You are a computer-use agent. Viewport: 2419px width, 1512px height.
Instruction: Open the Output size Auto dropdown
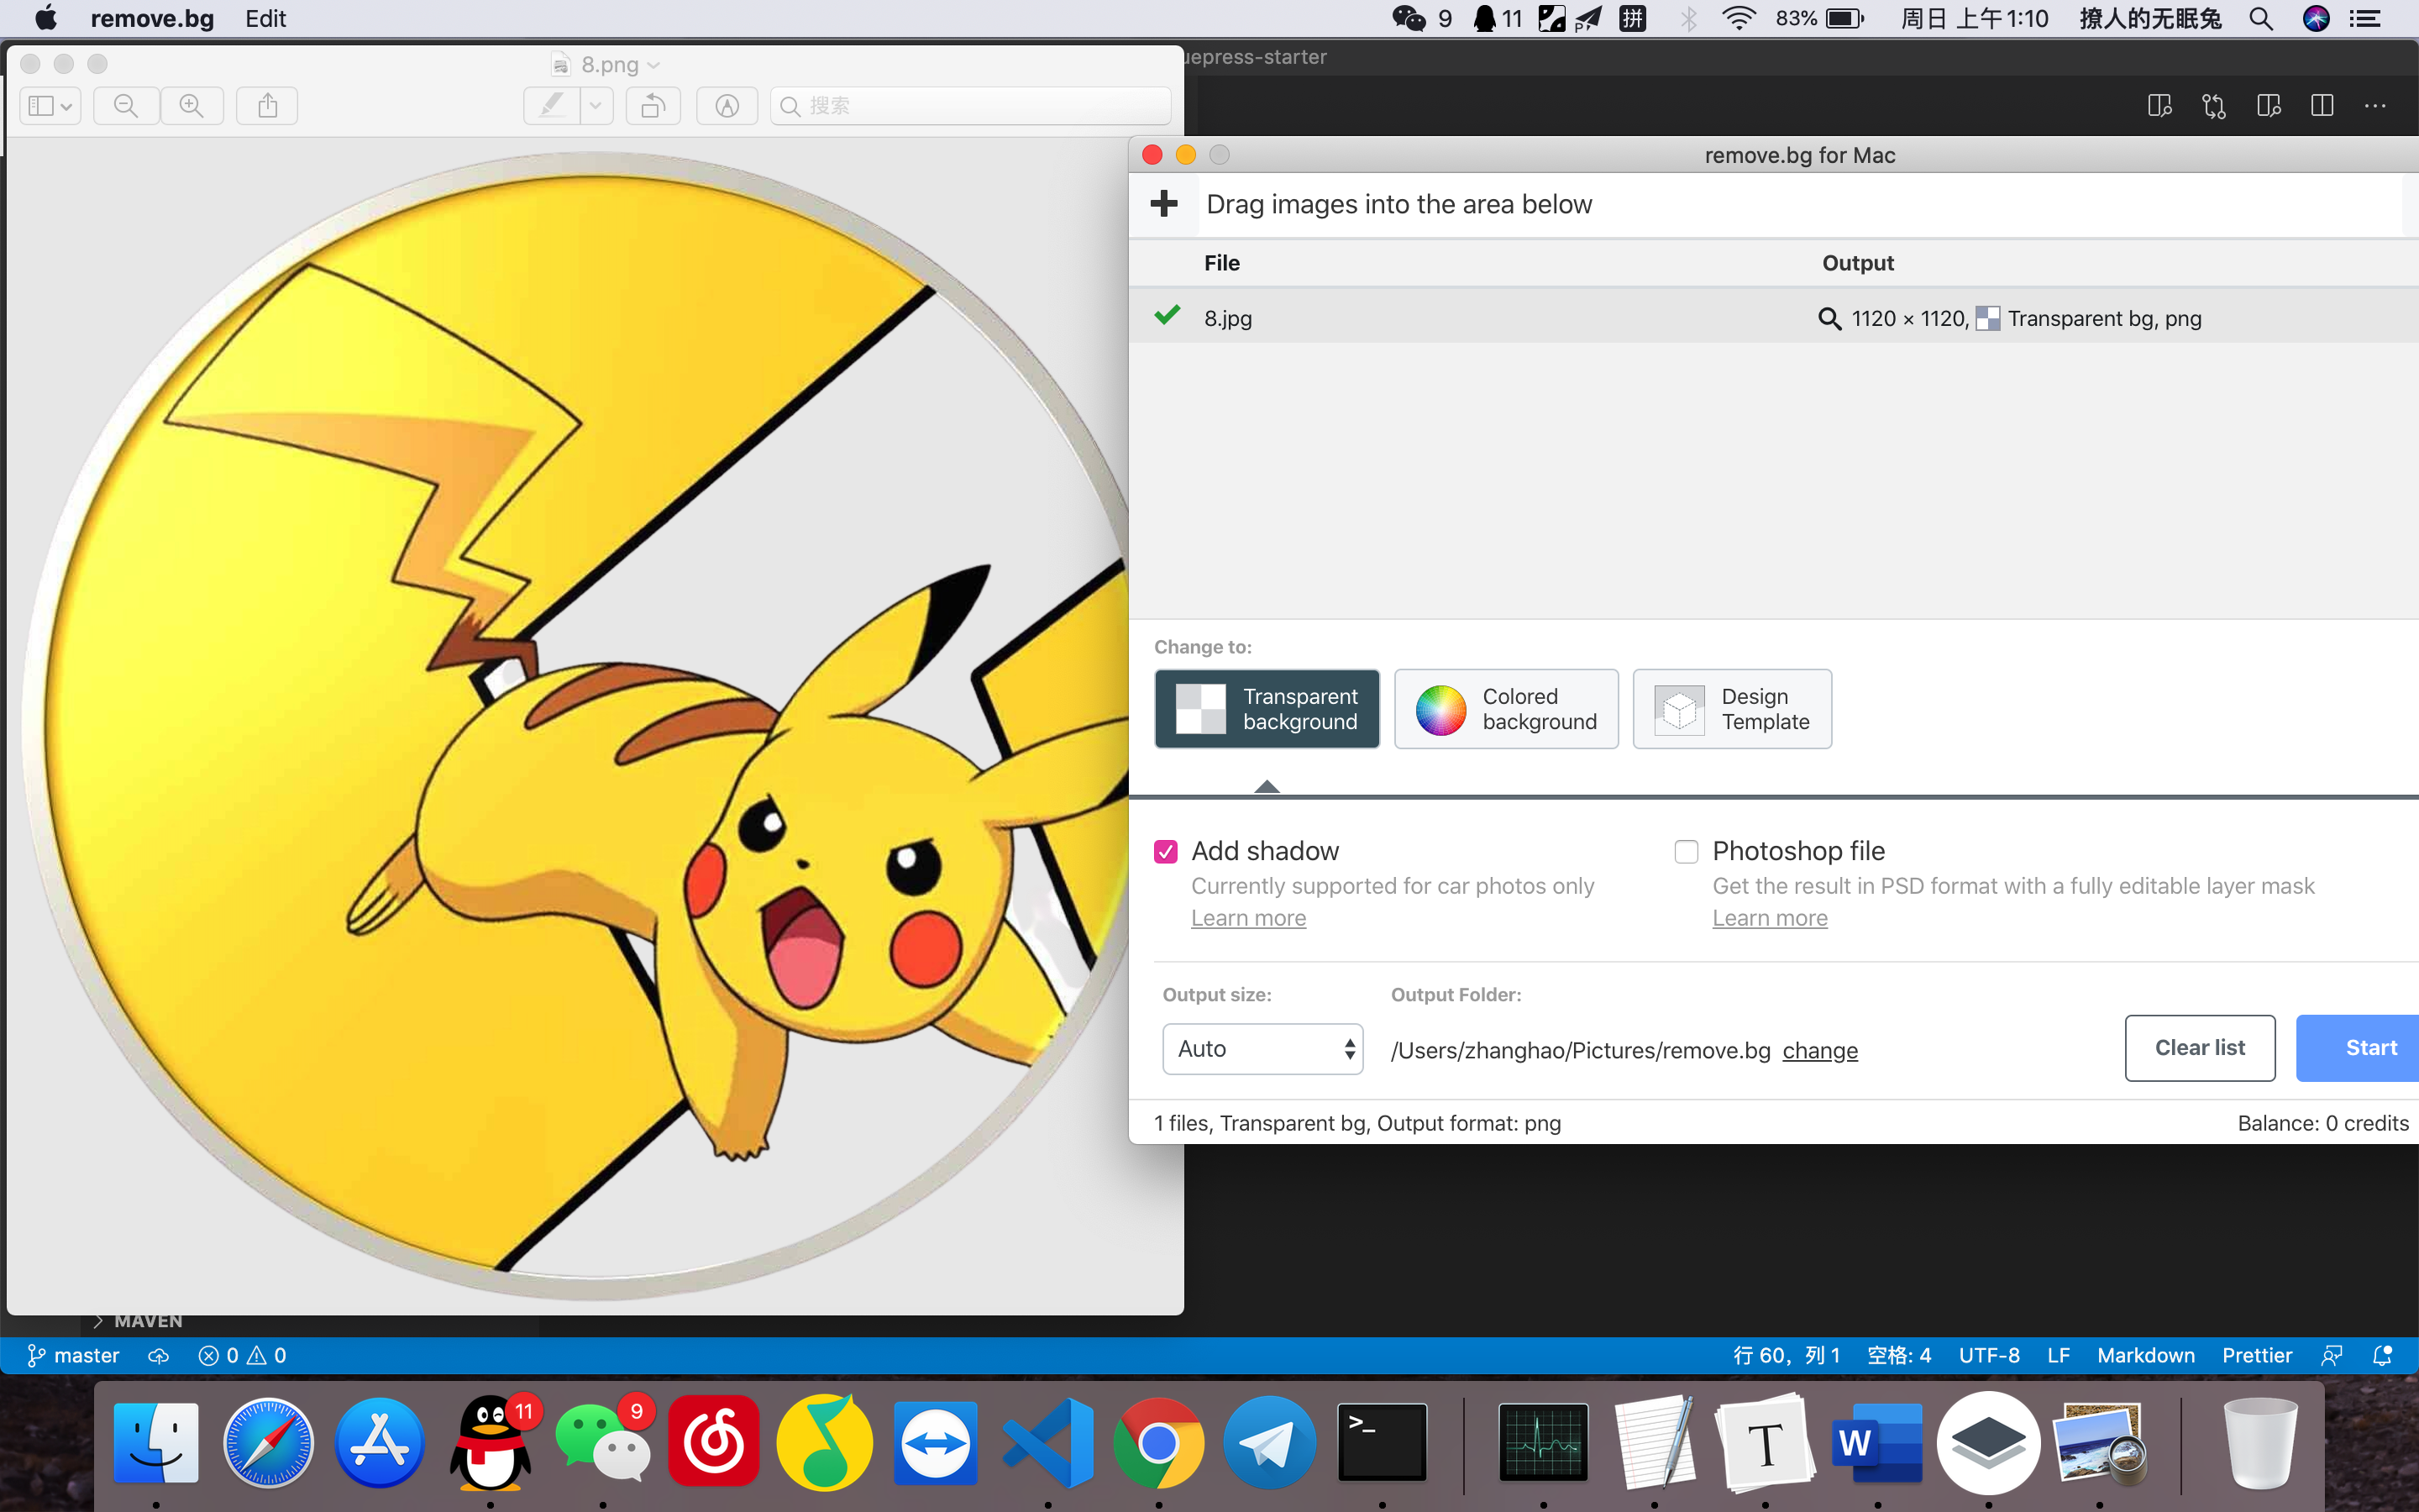point(1262,1049)
